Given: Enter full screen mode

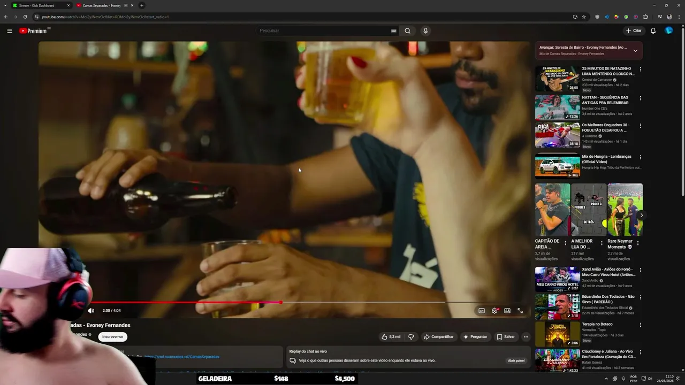Looking at the screenshot, I should (x=520, y=311).
